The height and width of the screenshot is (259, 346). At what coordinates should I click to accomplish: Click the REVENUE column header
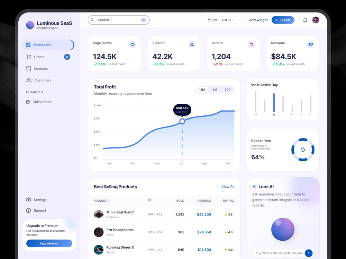coord(204,201)
